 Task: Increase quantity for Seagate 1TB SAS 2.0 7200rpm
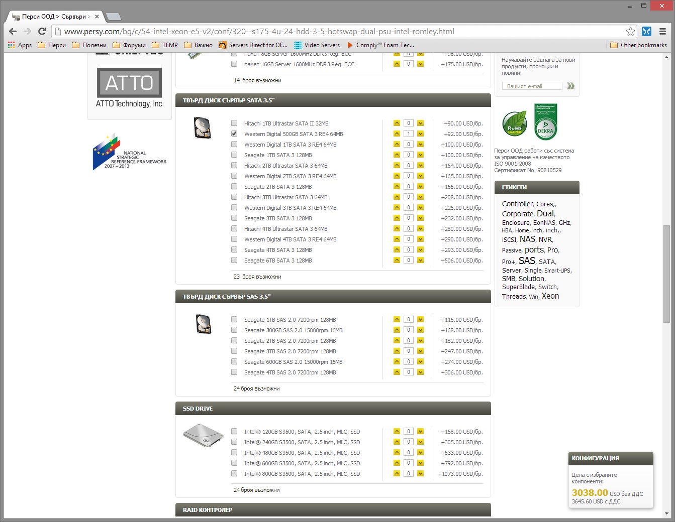397,319
